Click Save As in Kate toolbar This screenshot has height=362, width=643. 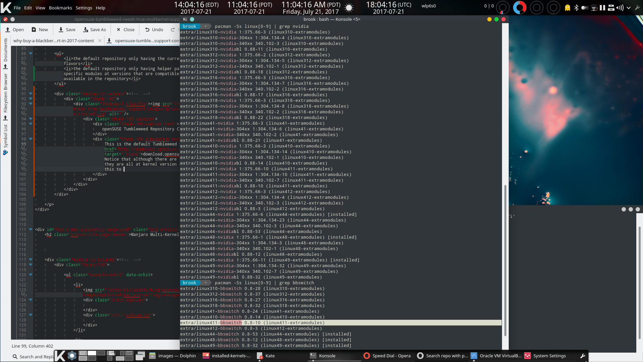(94, 29)
